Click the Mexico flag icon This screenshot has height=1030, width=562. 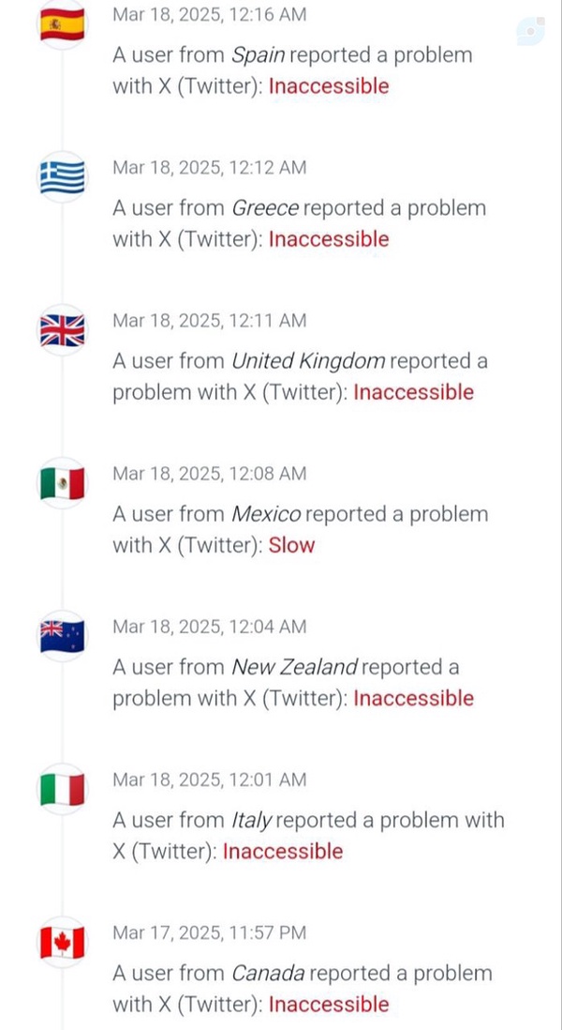tap(63, 483)
